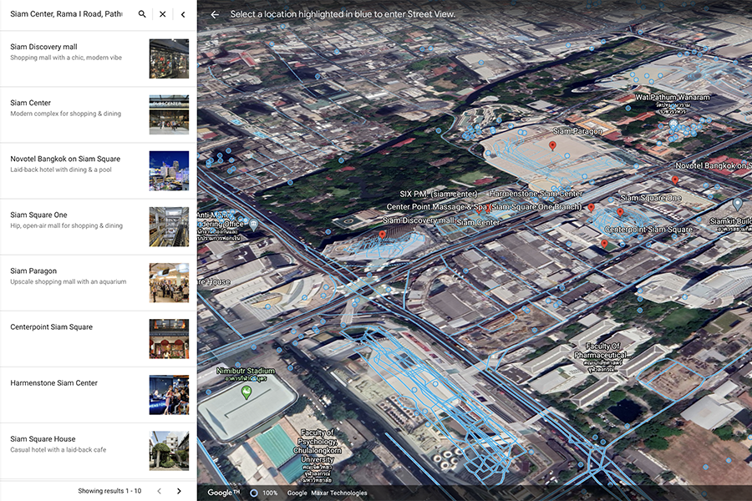
Task: Click the Google logo in the footer
Action: pos(223,493)
